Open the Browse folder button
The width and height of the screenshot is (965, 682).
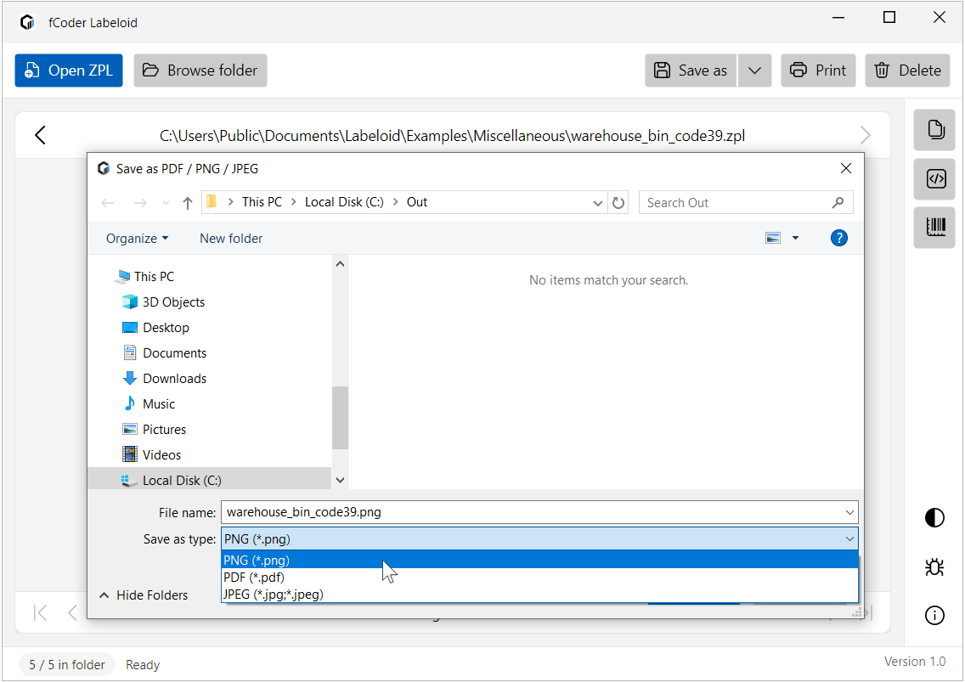200,70
